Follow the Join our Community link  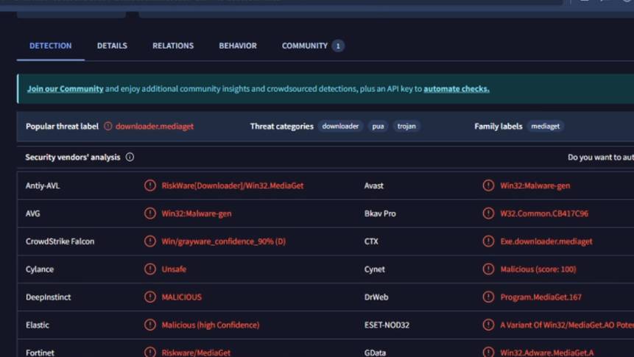click(65, 88)
